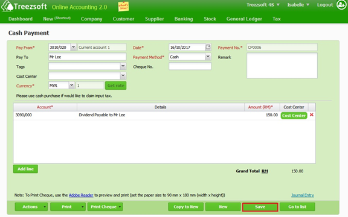348x217 pixels.
Task: Expand the Tags dropdown
Action: click(123, 66)
